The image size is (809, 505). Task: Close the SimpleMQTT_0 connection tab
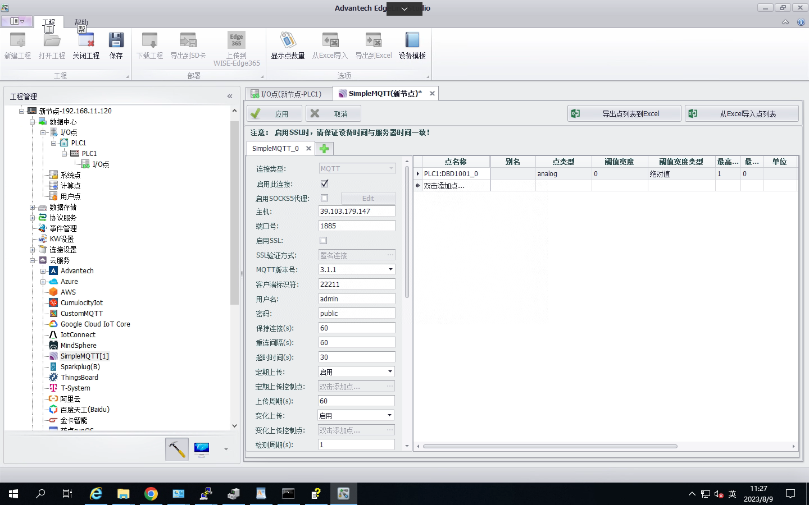click(308, 148)
